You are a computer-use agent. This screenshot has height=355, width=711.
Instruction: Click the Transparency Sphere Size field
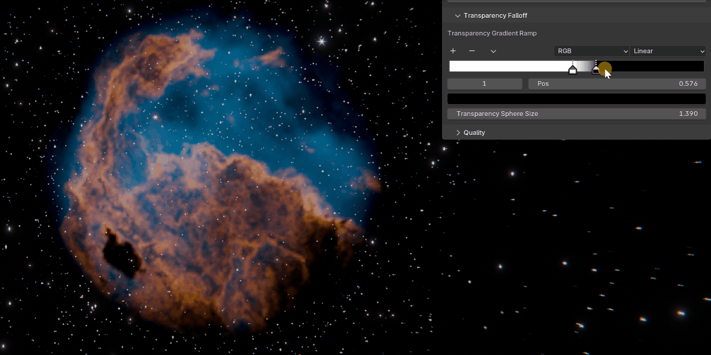coord(577,114)
